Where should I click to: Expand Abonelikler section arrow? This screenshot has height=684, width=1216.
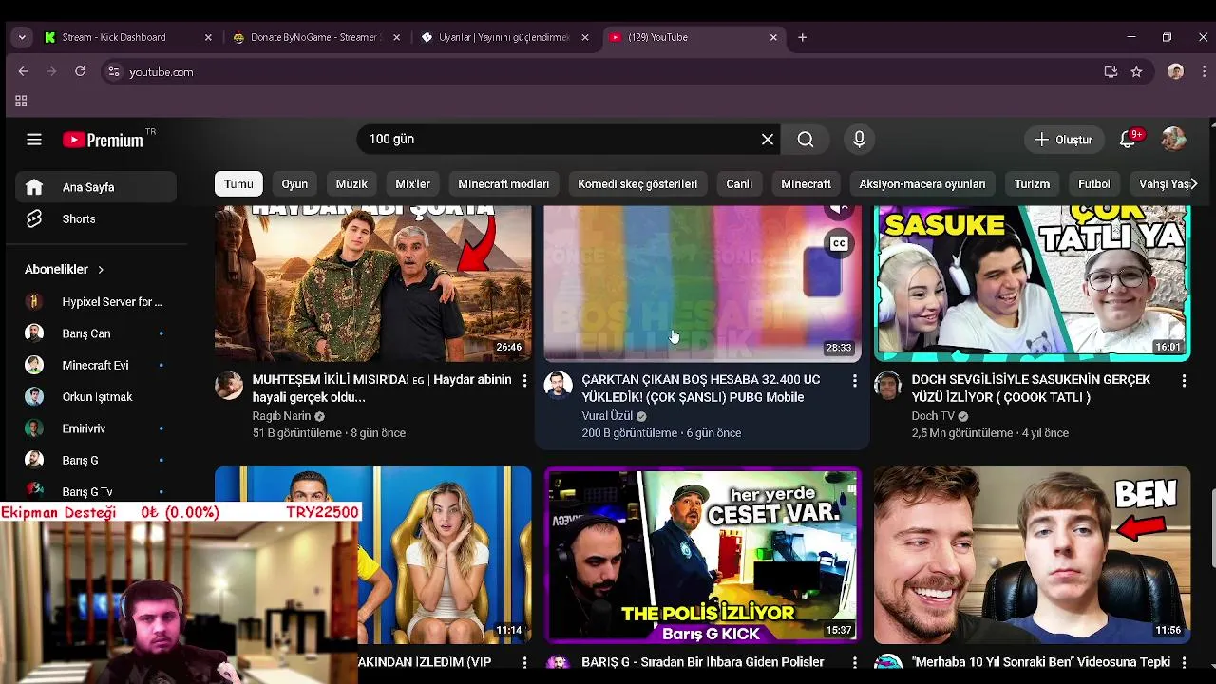101,270
